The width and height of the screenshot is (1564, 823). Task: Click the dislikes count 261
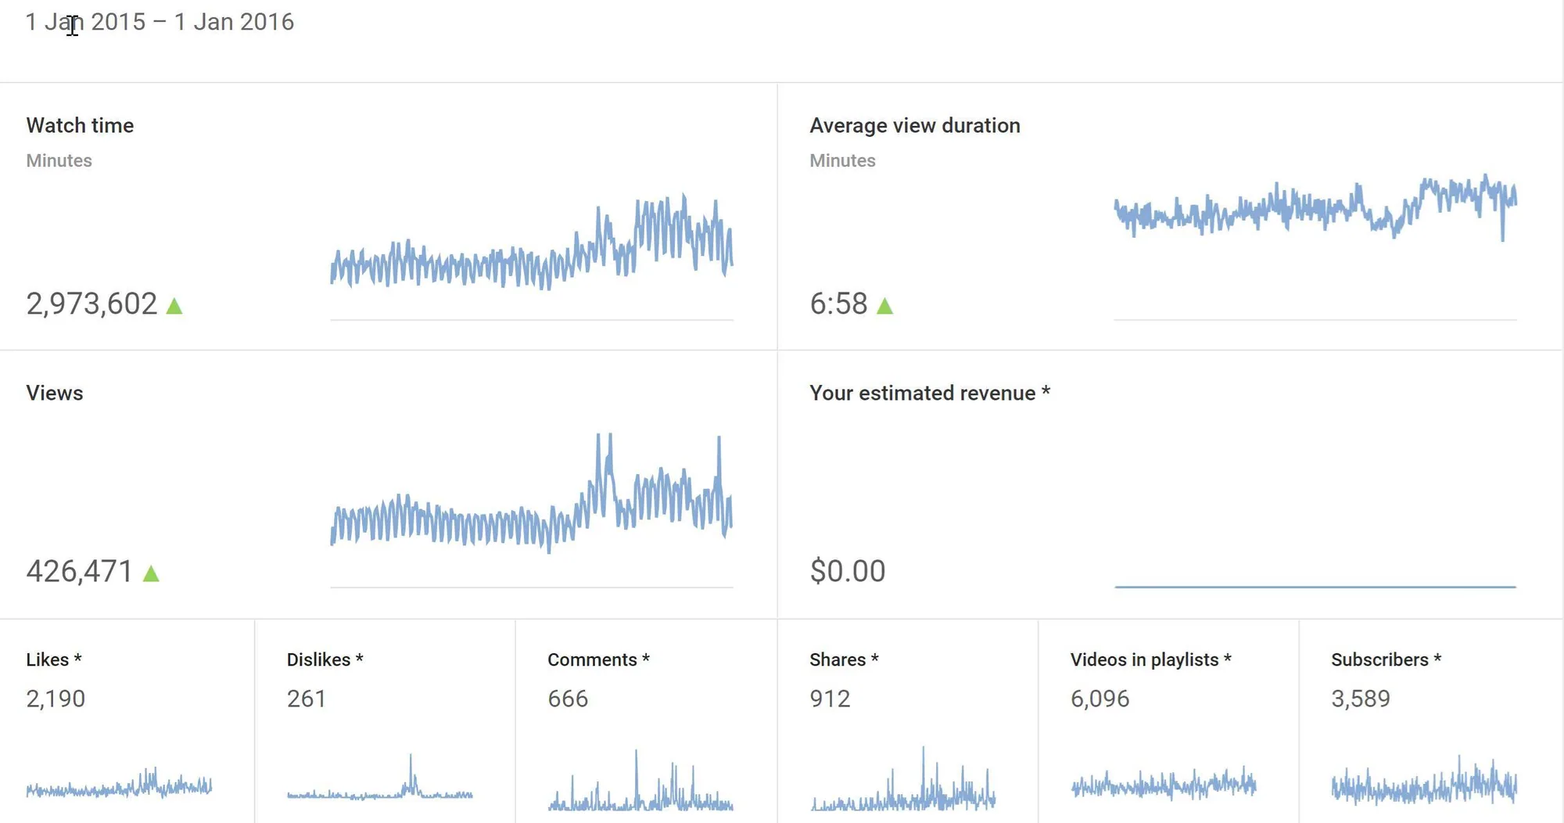tap(307, 699)
